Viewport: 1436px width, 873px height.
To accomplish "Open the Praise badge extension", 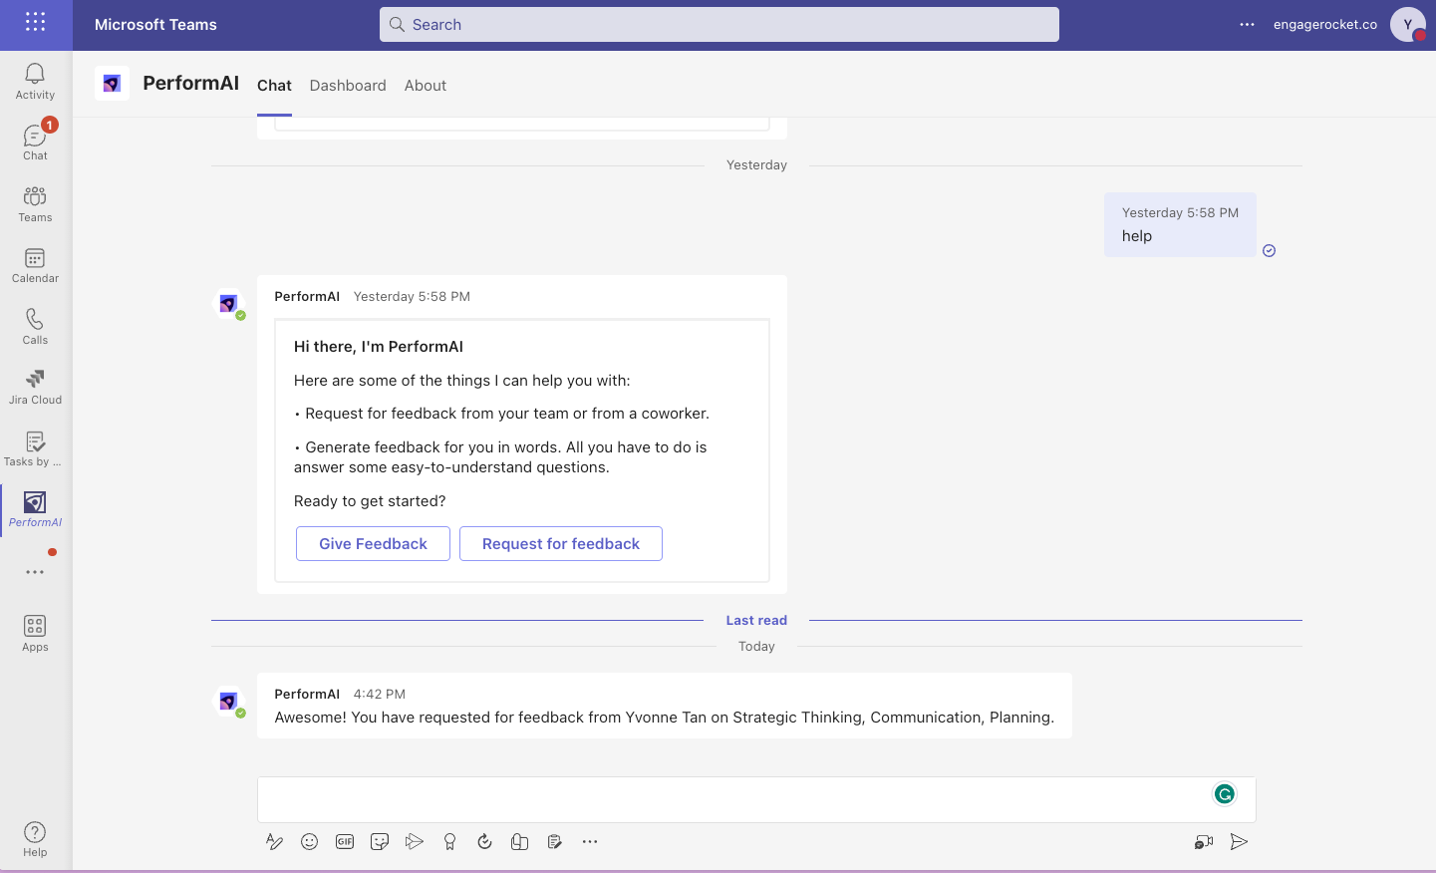I will pyautogui.click(x=449, y=842).
